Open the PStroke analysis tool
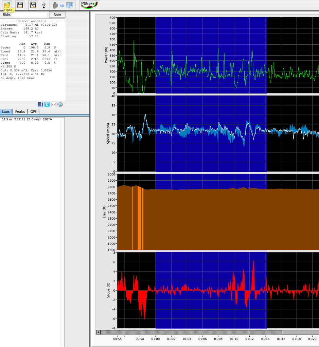Viewport: 319px width, 347px height. coord(89,5)
